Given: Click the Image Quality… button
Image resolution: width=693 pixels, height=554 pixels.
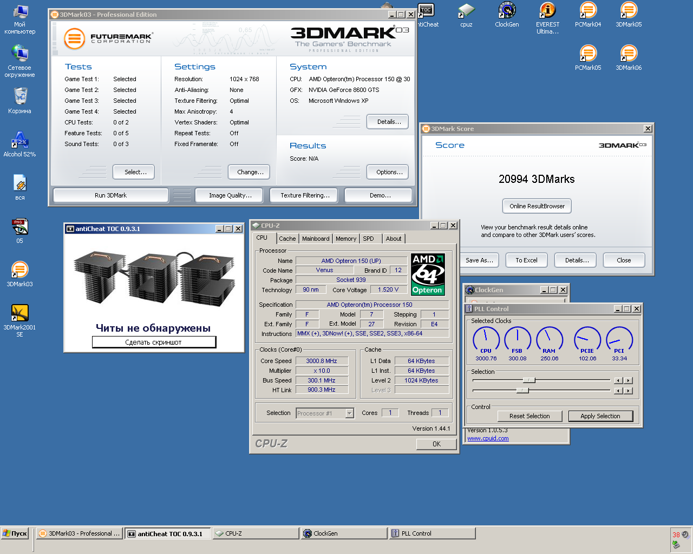Looking at the screenshot, I should [x=230, y=195].
